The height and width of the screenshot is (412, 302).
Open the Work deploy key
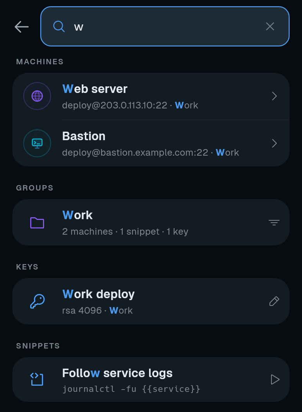tap(151, 301)
